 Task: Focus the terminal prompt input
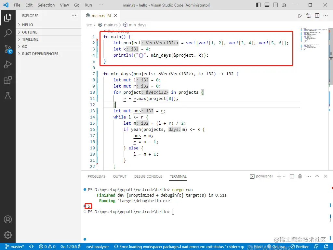(173, 212)
